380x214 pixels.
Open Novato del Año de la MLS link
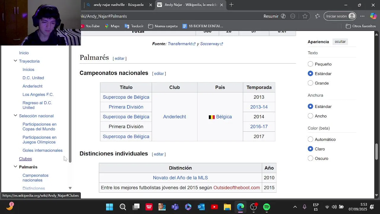(x=180, y=178)
